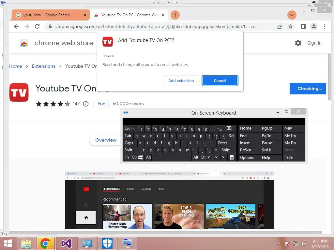Toggle the Fn key on On-Screen Keyboard
Image resolution: width=334 pixels, height=250 pixels.
click(x=127, y=157)
